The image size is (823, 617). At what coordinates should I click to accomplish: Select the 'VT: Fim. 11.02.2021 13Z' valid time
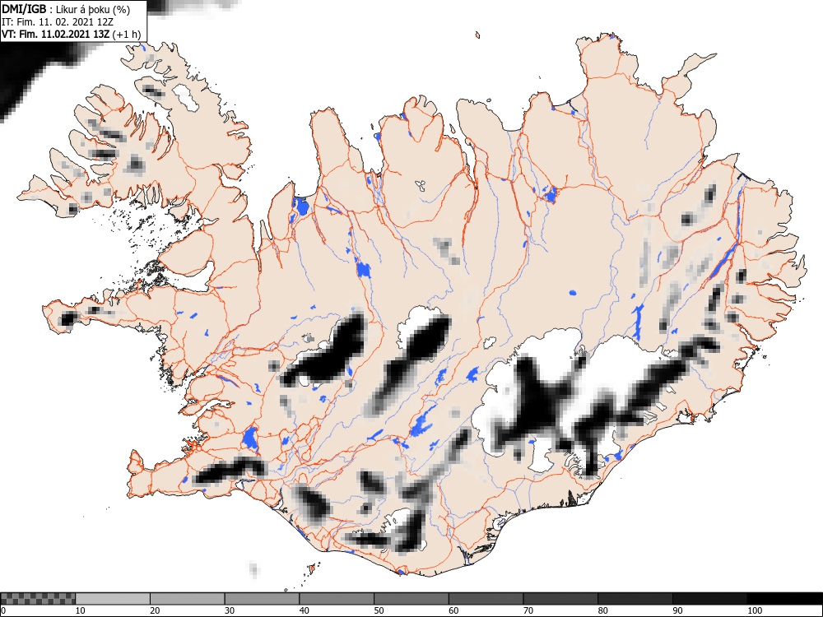(x=55, y=35)
